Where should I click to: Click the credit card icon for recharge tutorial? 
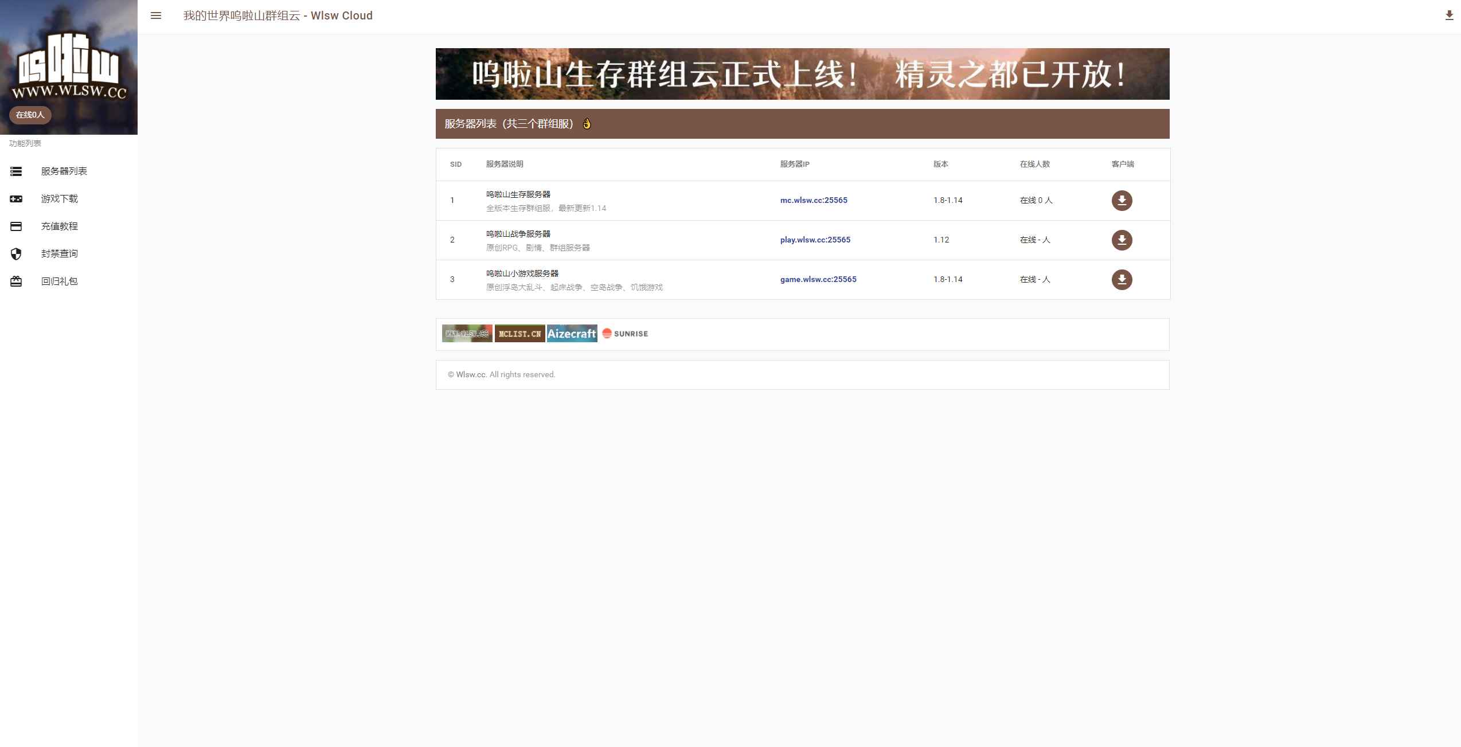pyautogui.click(x=16, y=226)
